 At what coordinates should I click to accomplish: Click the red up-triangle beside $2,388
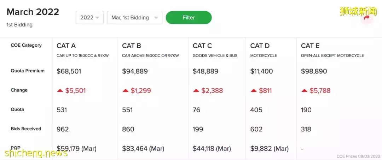[x=196, y=91]
